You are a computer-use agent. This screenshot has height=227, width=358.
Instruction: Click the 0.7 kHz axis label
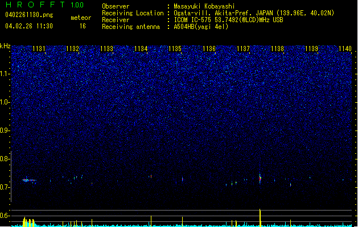pyautogui.click(x=5, y=187)
